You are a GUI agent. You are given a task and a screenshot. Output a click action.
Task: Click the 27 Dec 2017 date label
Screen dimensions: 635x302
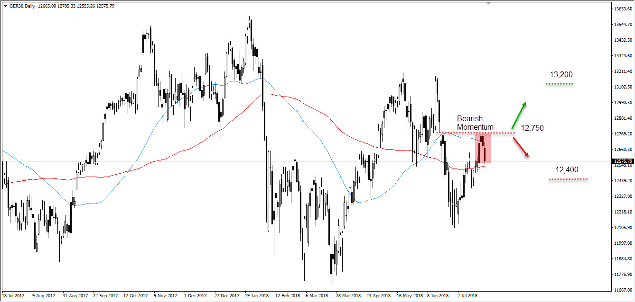pyautogui.click(x=227, y=295)
